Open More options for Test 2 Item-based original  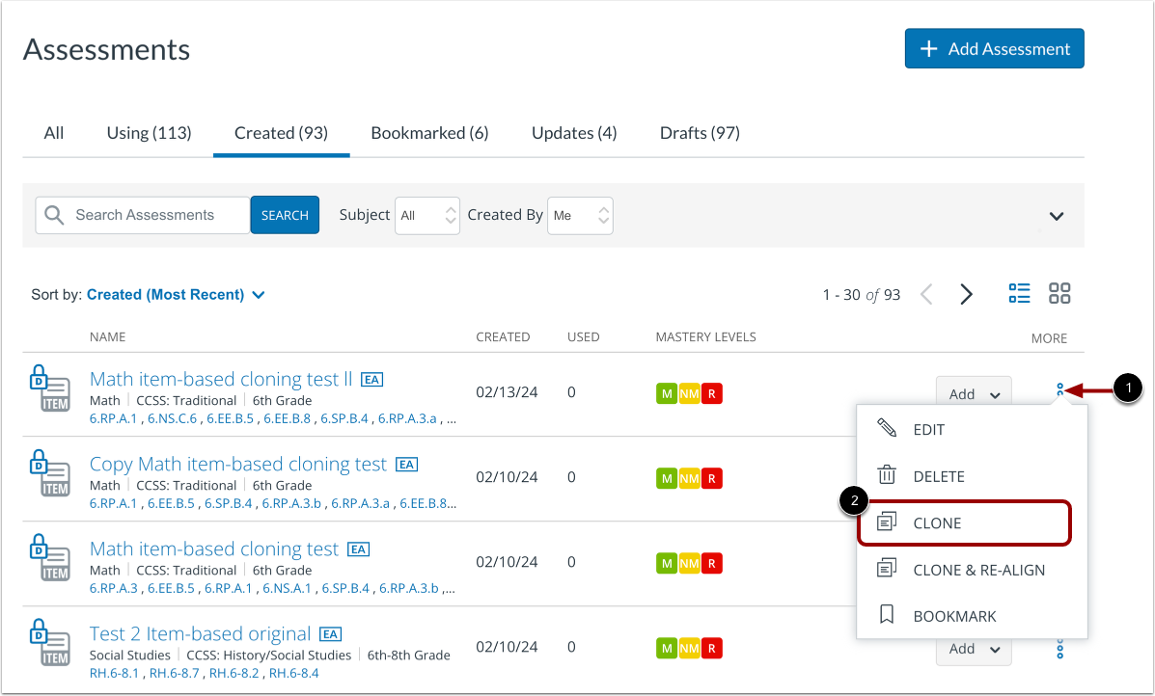tap(1060, 649)
